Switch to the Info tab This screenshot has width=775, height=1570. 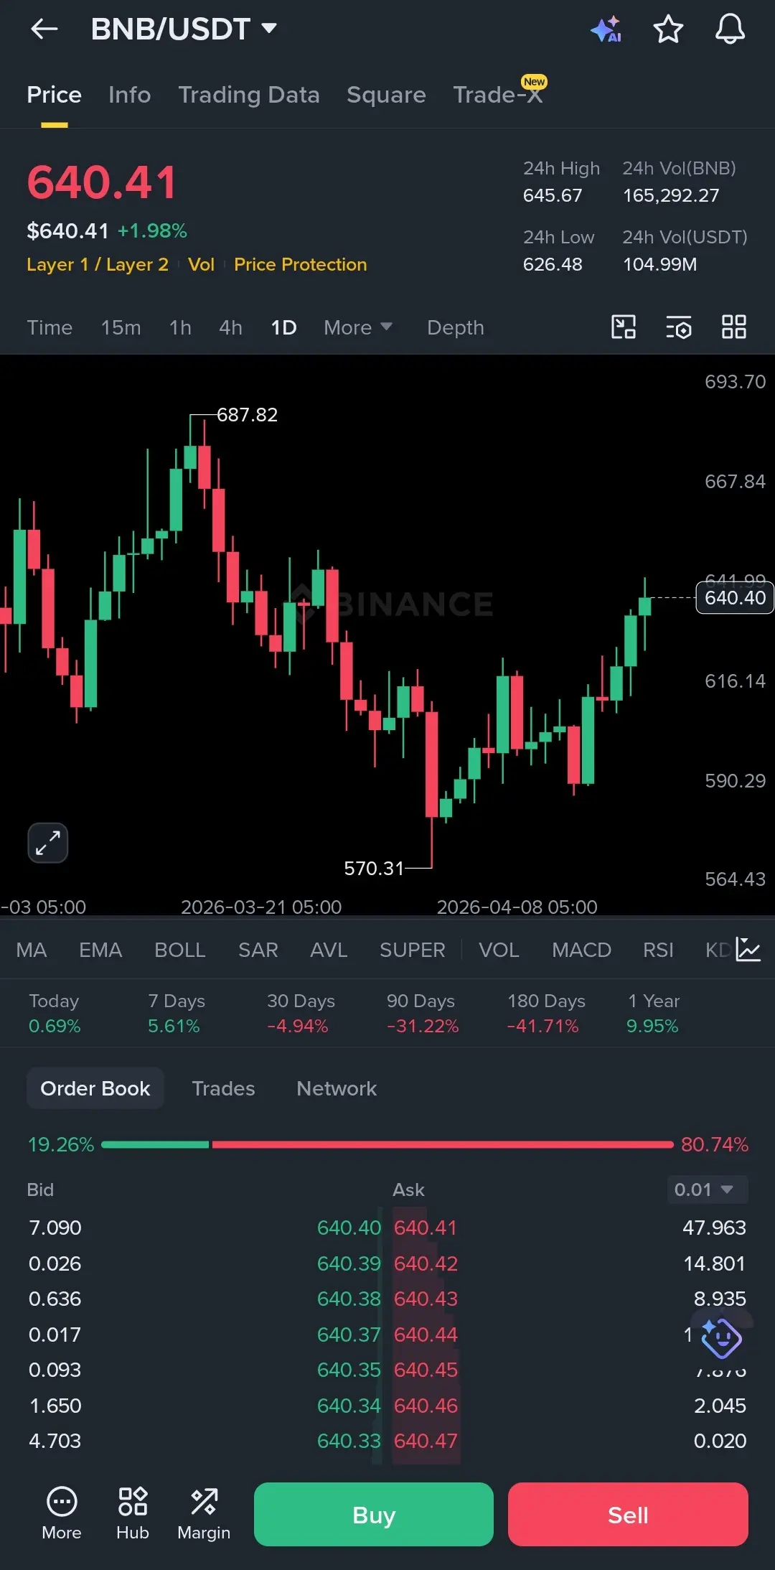[130, 95]
